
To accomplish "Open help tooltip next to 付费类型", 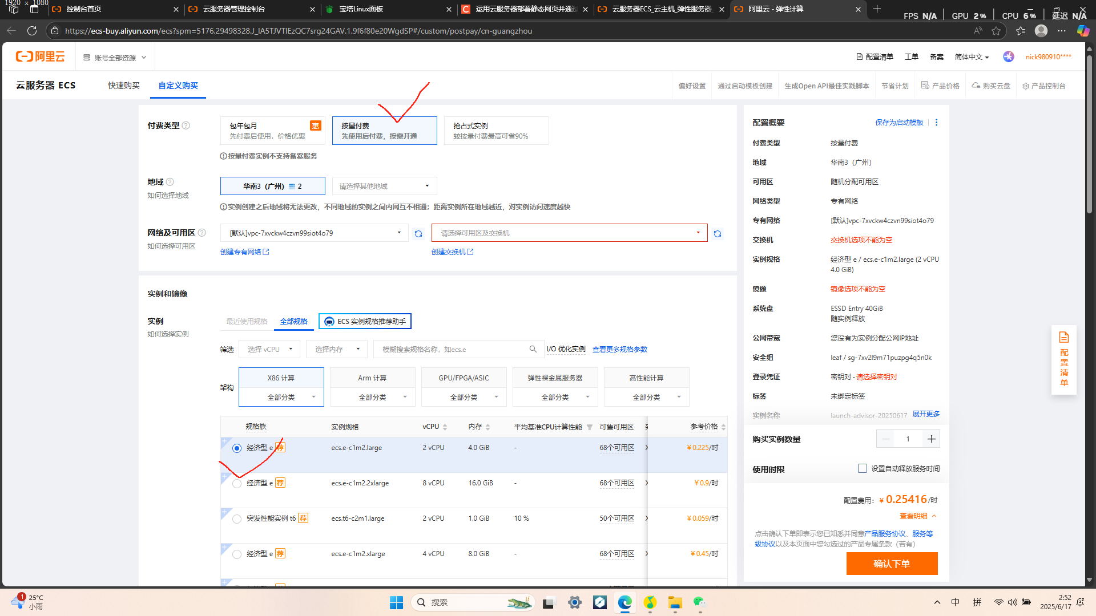I will pos(186,125).
